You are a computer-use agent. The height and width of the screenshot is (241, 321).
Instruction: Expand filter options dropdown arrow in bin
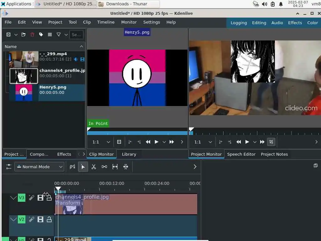[66, 35]
